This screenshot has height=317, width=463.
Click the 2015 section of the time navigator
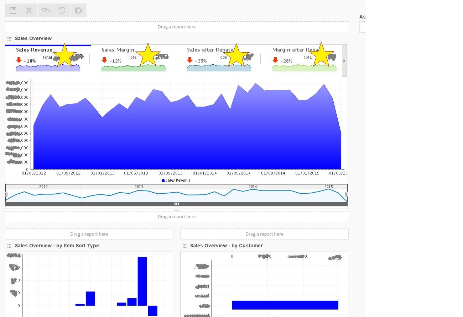pyautogui.click(x=328, y=187)
